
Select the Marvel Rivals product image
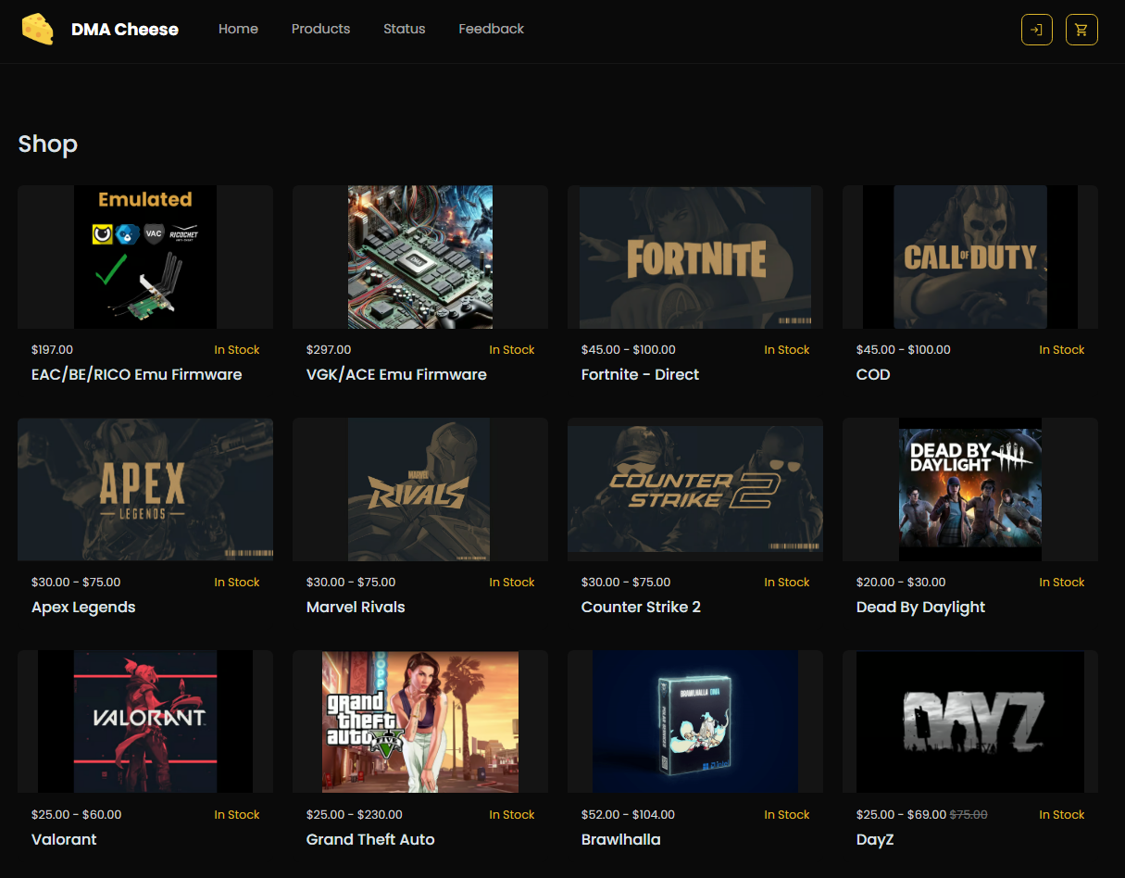click(419, 489)
